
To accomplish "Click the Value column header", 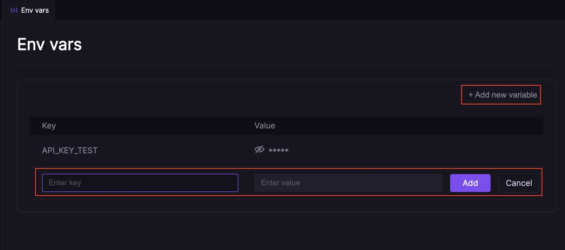I will point(265,126).
